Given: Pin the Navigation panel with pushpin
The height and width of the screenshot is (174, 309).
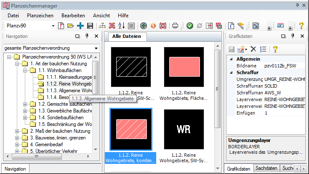Looking at the screenshot, I should point(87,37).
